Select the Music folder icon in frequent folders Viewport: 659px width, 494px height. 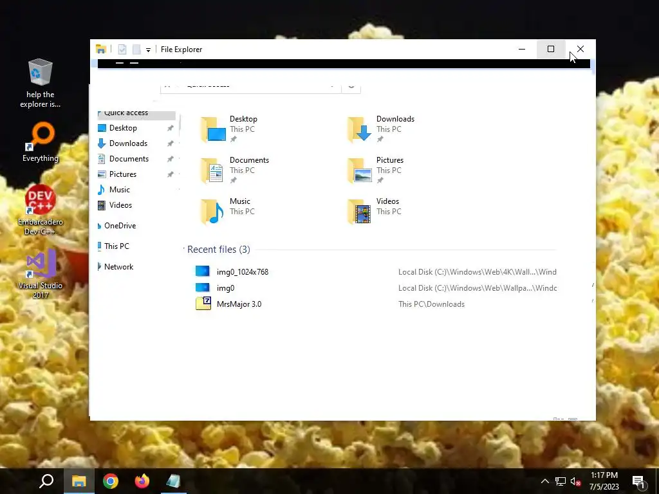[x=212, y=211]
